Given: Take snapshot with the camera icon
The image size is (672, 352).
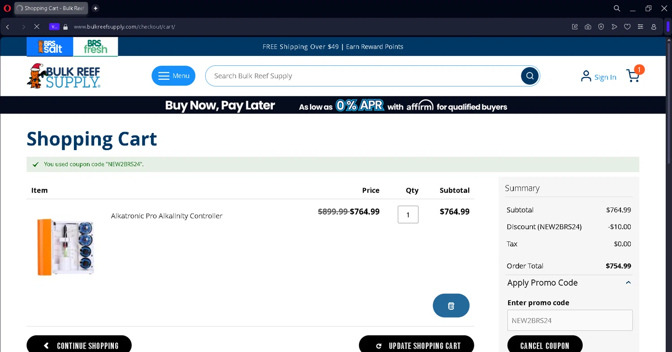Looking at the screenshot, I should (x=588, y=27).
